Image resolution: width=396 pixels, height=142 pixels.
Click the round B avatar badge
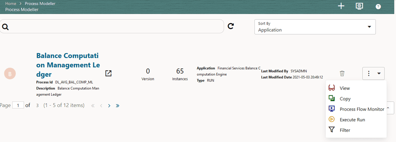click(x=10, y=74)
